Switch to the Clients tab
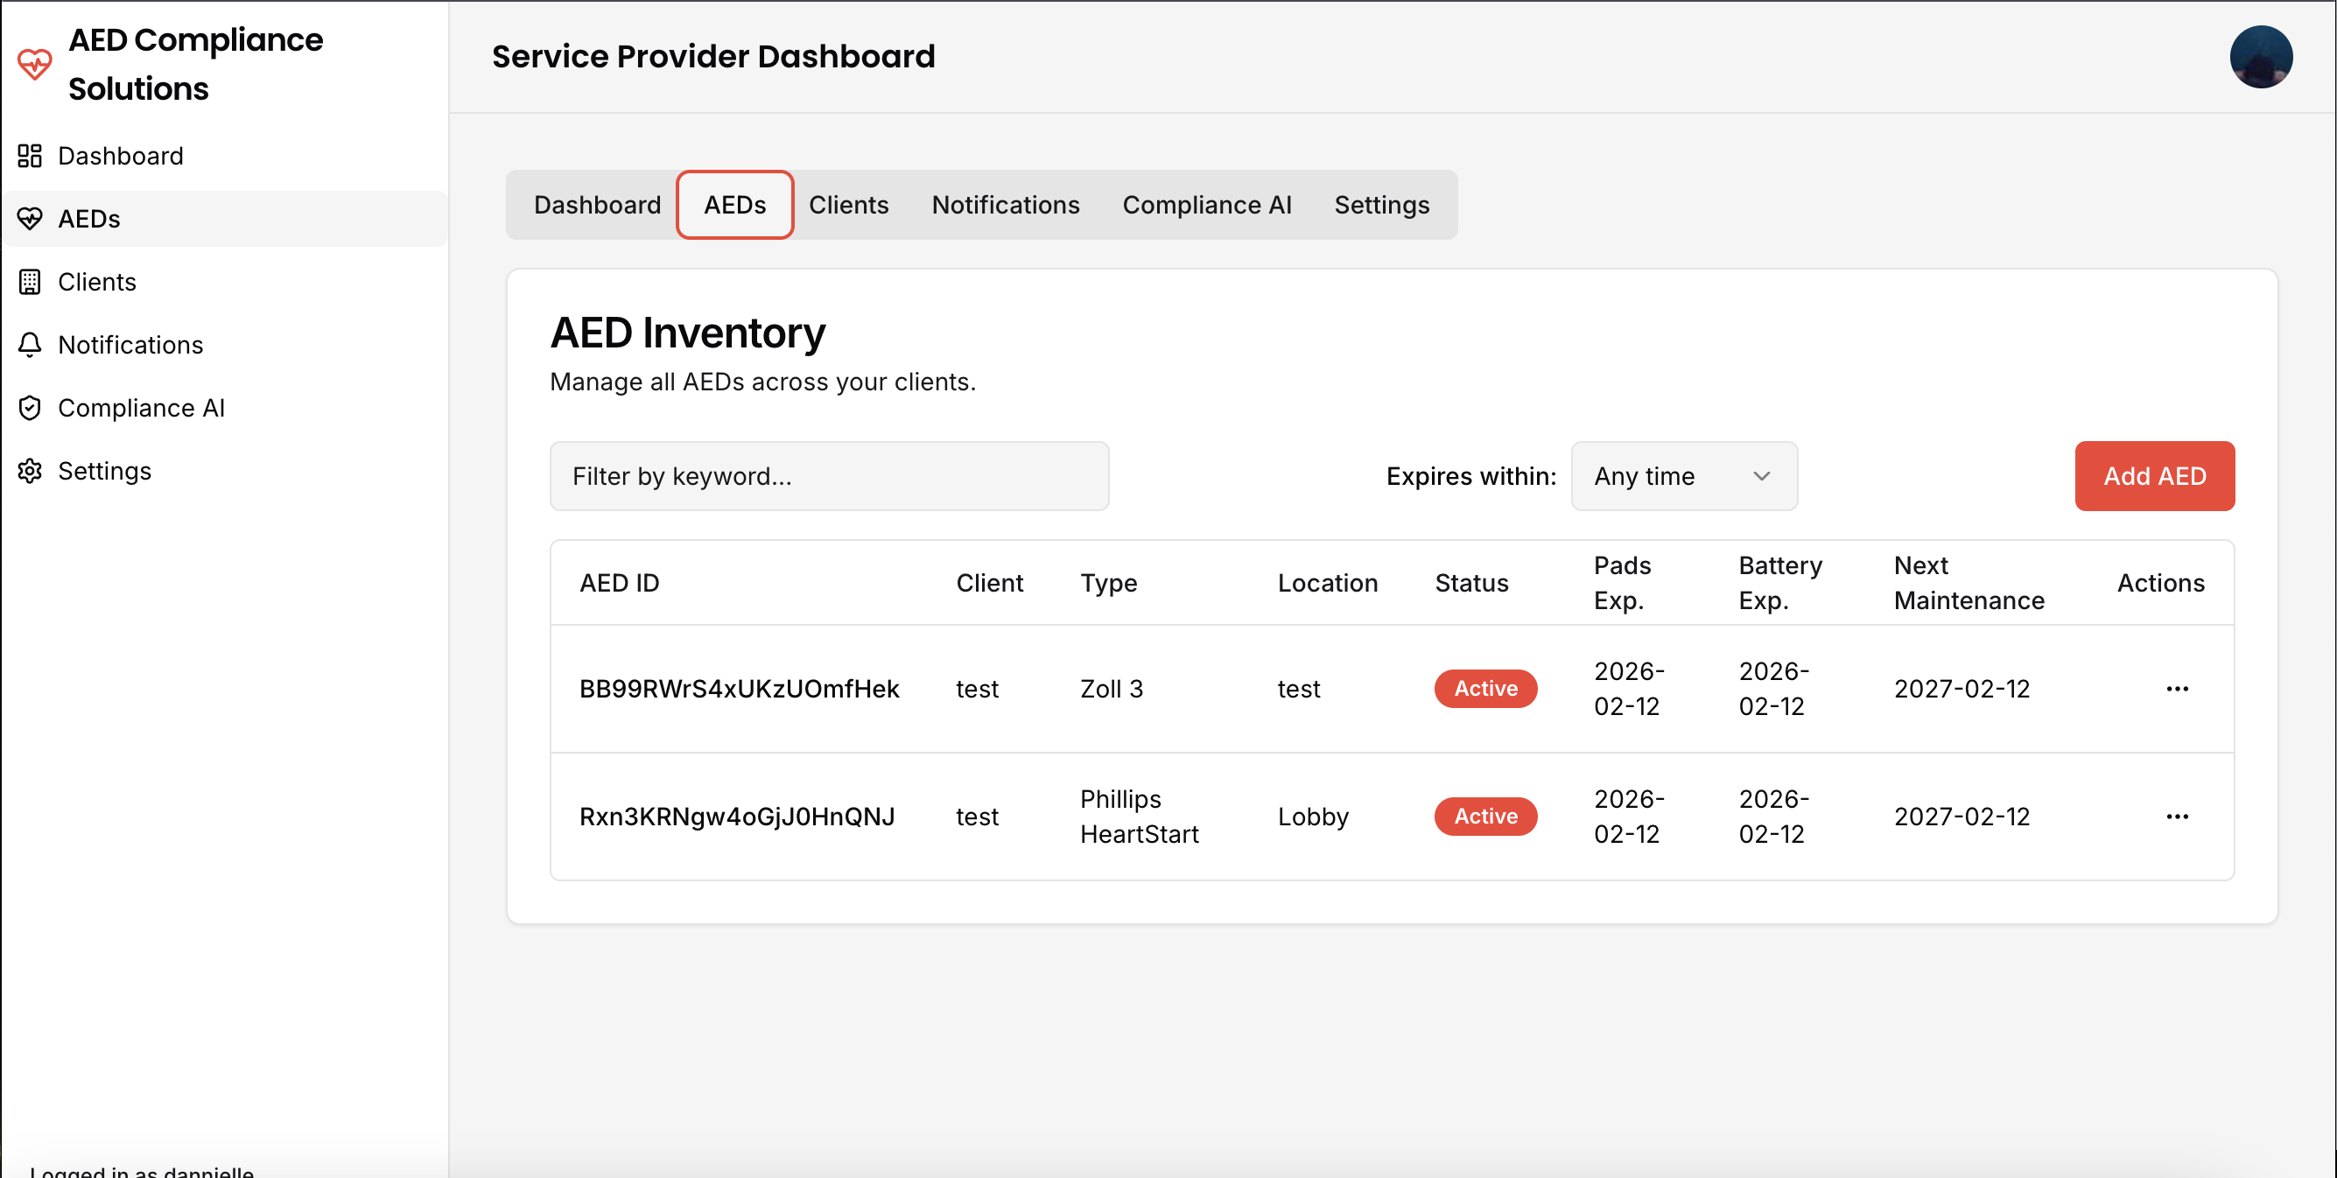The height and width of the screenshot is (1178, 2337). (x=848, y=205)
